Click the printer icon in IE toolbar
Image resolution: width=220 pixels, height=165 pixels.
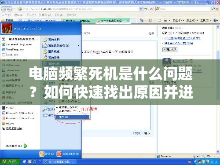pyautogui.click(x=165, y=20)
